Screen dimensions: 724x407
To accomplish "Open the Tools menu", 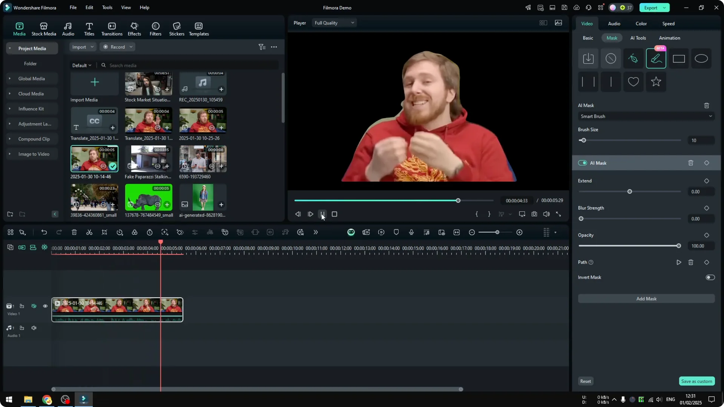I will tap(107, 8).
